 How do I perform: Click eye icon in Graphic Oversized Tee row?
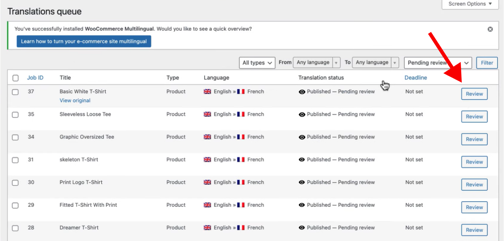pyautogui.click(x=302, y=137)
